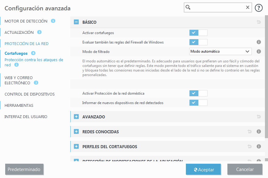Toggle Activar cortafuegos switch
Viewport: 268px width, 178px height.
pyautogui.click(x=198, y=33)
